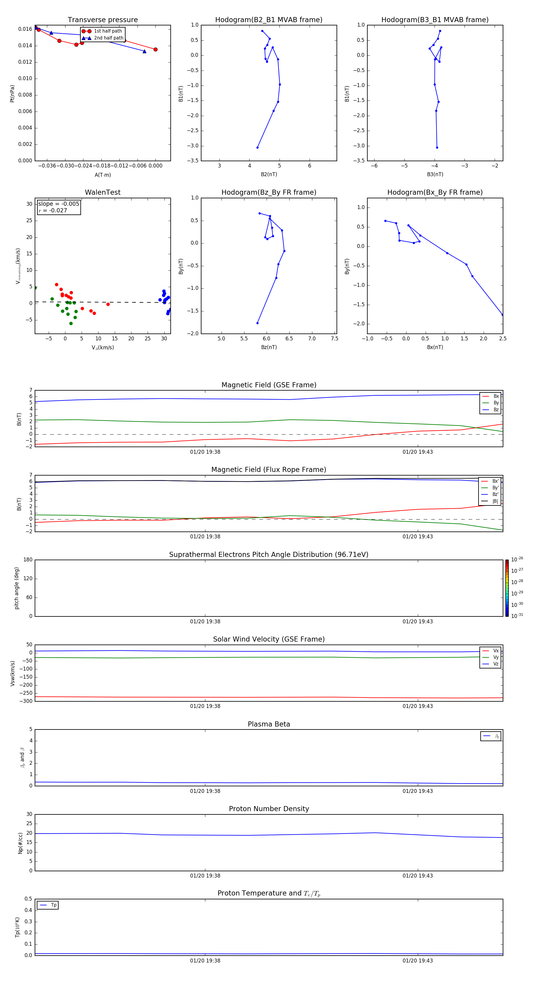The width and height of the screenshot is (538, 987).
Task: Click the Suprathermal Electrons Pitch Angle Distribution title
Action: [x=269, y=555]
